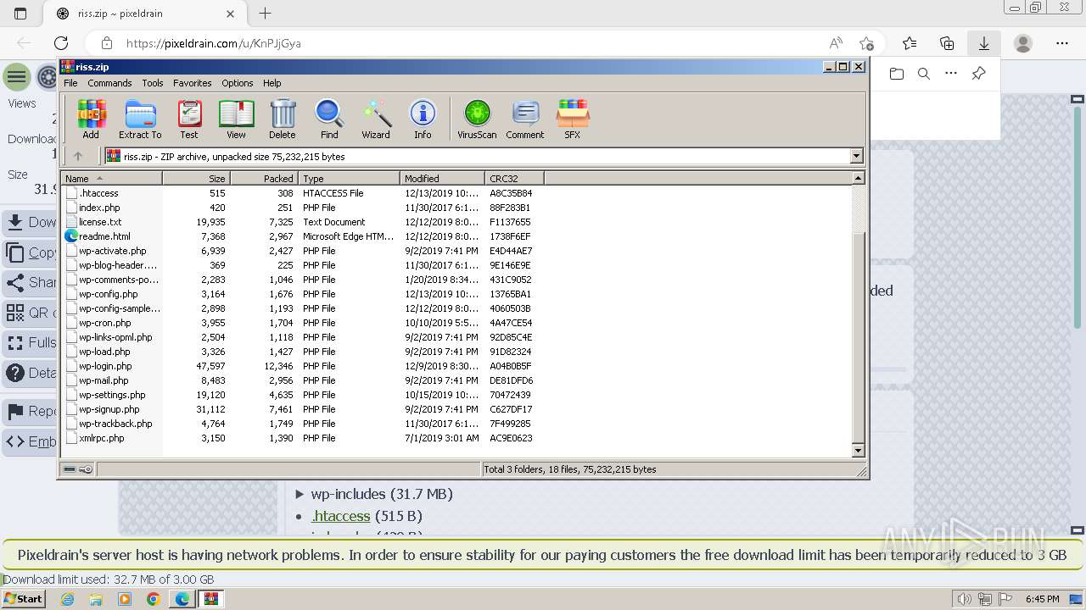
Task: Search downloads with magnifier icon
Action: [924, 74]
